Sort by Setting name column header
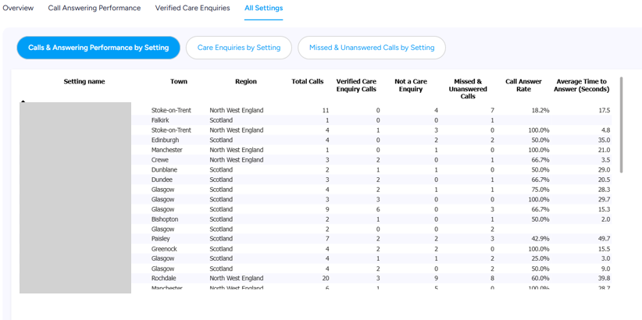Image resolution: width=642 pixels, height=320 pixels. (x=84, y=81)
